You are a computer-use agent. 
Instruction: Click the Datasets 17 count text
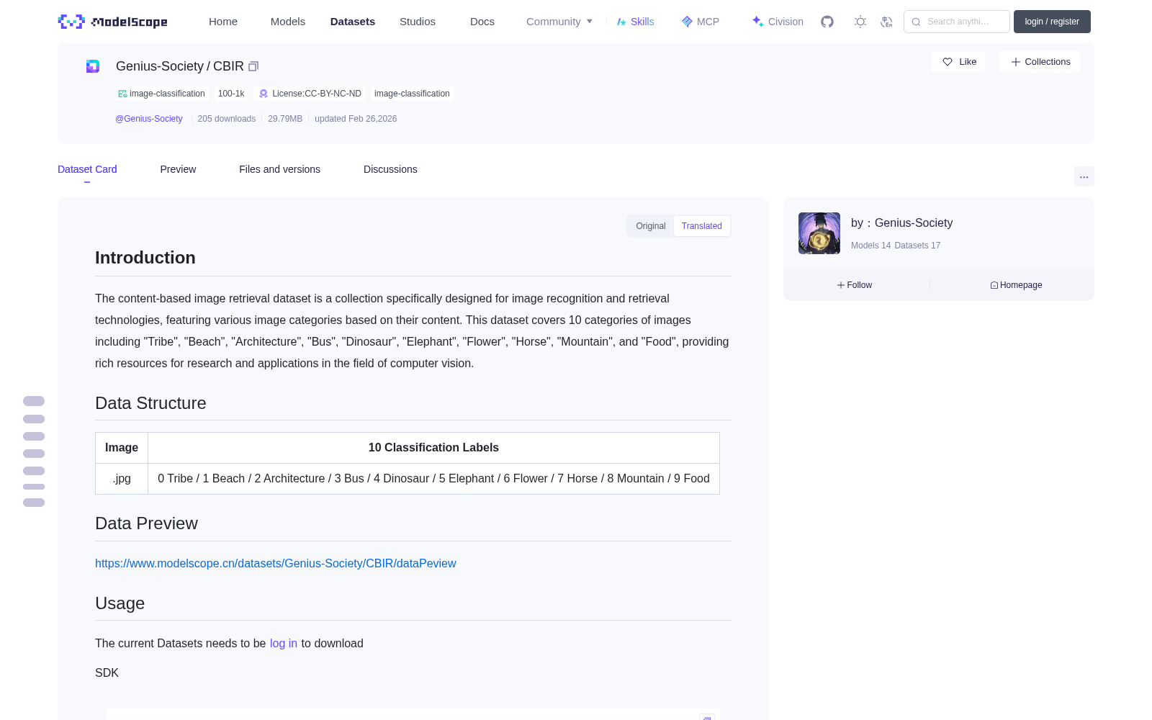(917, 246)
